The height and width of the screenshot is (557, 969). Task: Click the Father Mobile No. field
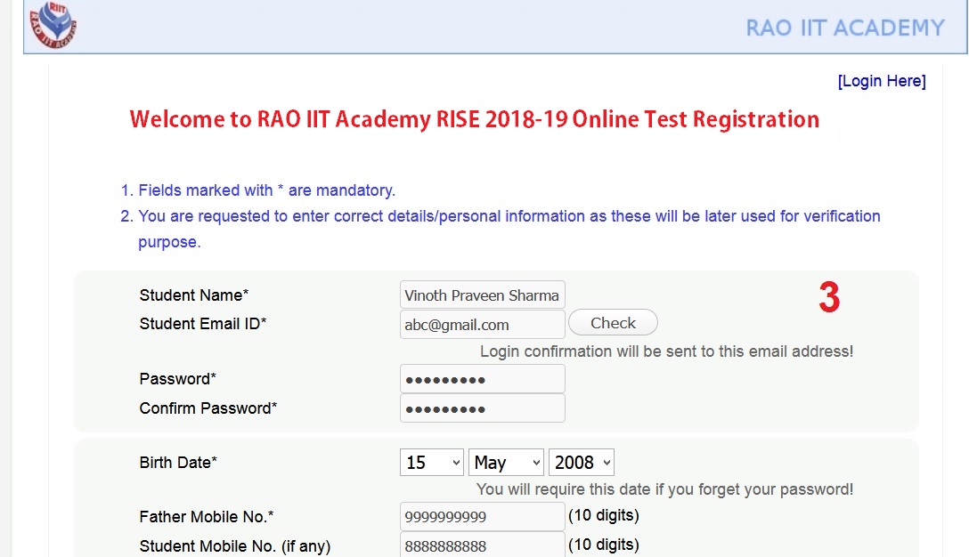point(482,516)
